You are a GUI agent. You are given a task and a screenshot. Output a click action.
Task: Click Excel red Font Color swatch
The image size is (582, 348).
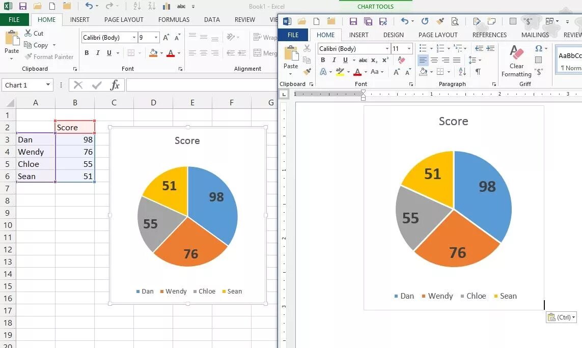171,53
